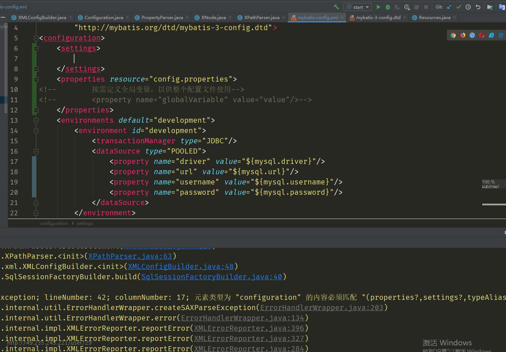Commit changes with the green Git checkmark

(459, 7)
